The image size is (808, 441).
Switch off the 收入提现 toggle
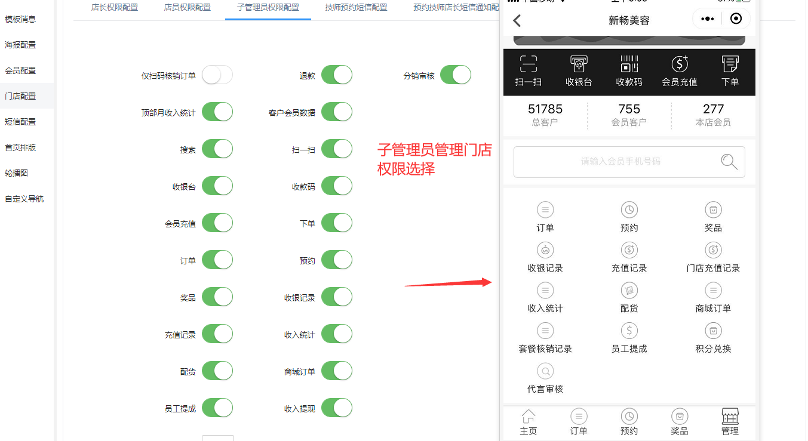(337, 408)
